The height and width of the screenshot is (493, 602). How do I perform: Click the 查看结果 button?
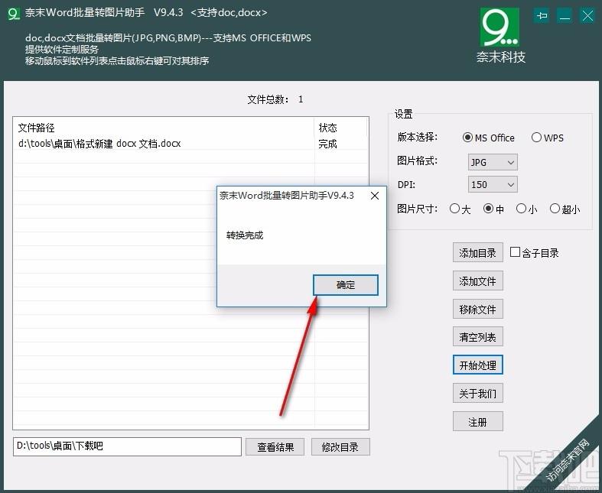(275, 447)
